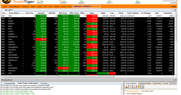Select the INFOSYS scrip name
This screenshot has height=95, width=181.
(x=12, y=71)
